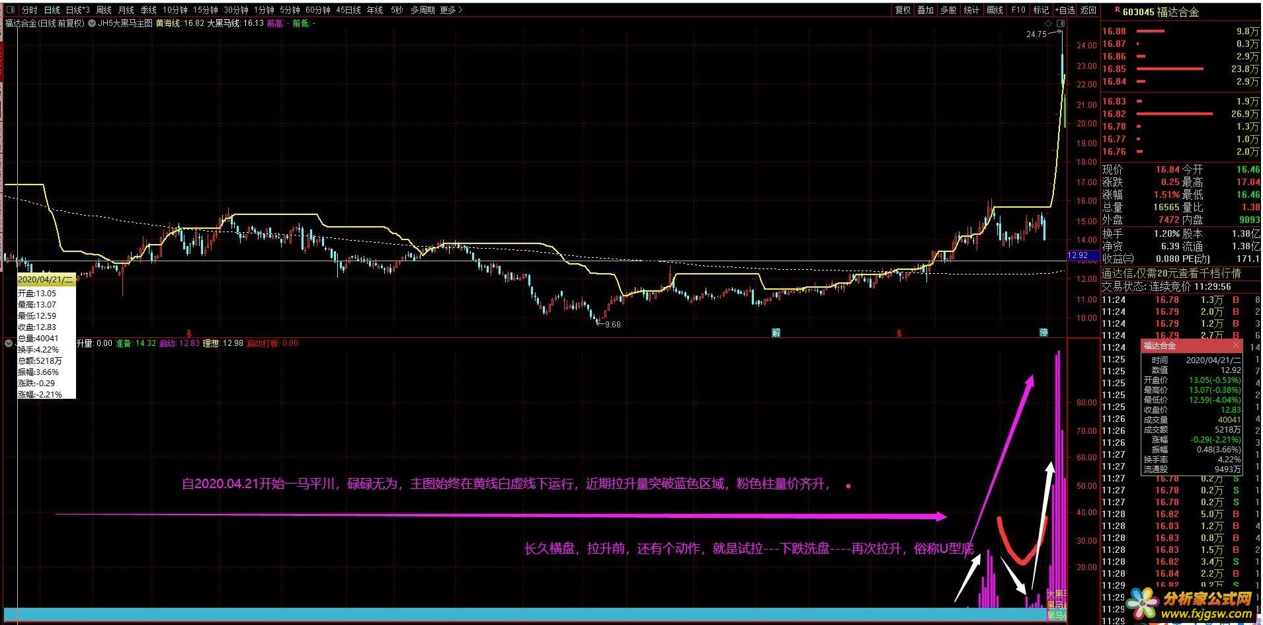
Task: Click the 换手 1.20% value
Action: [x=1166, y=233]
